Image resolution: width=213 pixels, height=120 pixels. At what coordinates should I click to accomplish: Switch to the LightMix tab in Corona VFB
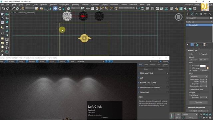tap(165, 65)
